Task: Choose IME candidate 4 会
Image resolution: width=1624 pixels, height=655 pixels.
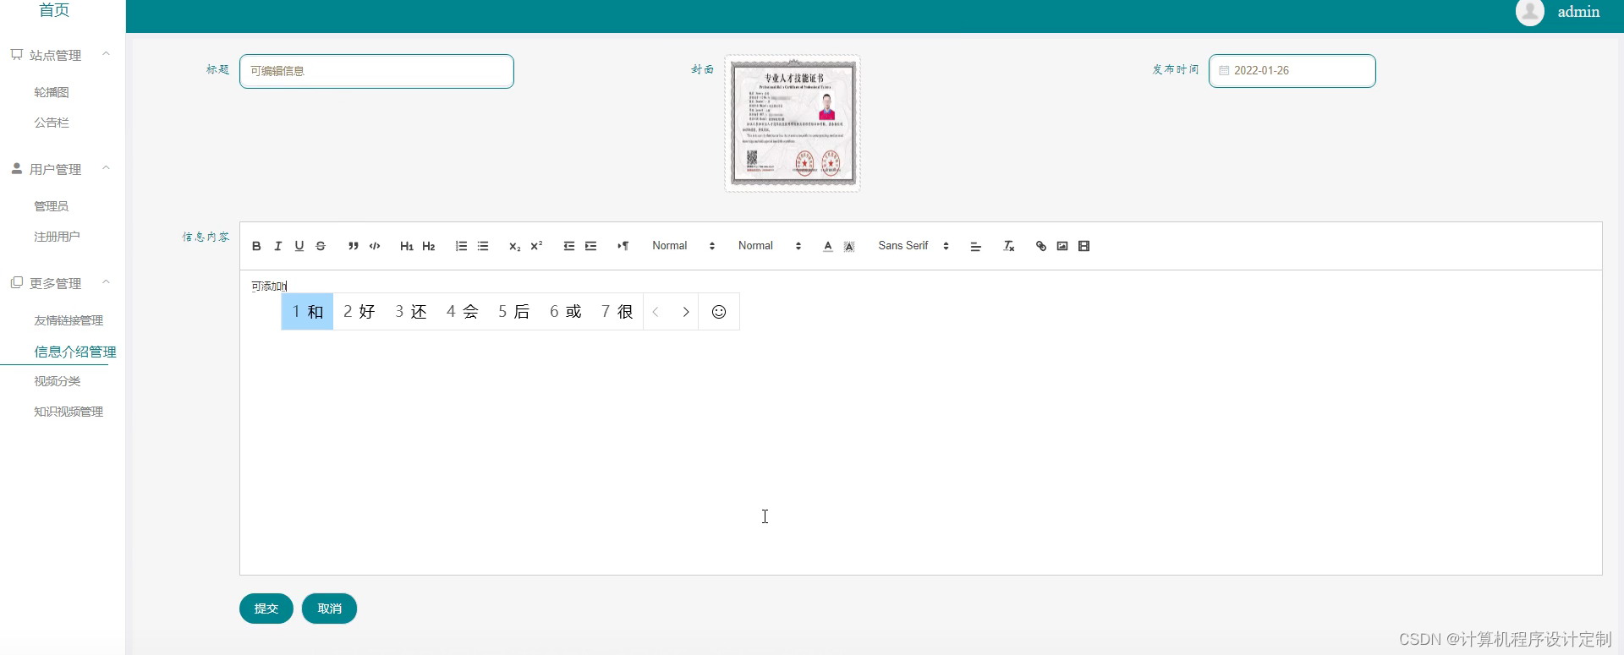Action: (463, 312)
